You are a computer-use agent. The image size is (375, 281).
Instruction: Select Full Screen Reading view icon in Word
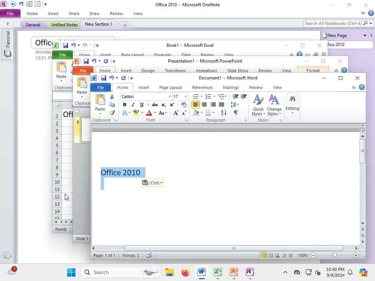click(x=271, y=255)
